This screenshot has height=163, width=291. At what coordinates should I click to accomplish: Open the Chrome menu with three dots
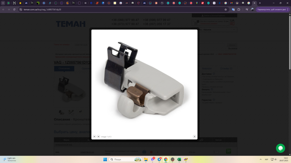click(x=288, y=10)
